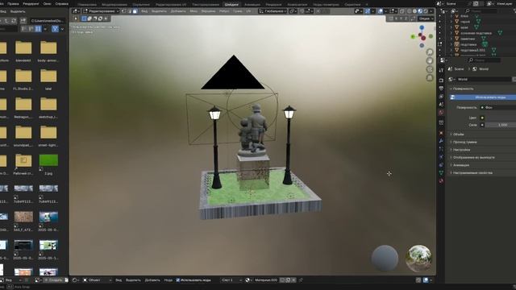Image resolution: width=516 pixels, height=290 pixels.
Task: Switch to vertex select mode
Action: (x=124, y=11)
